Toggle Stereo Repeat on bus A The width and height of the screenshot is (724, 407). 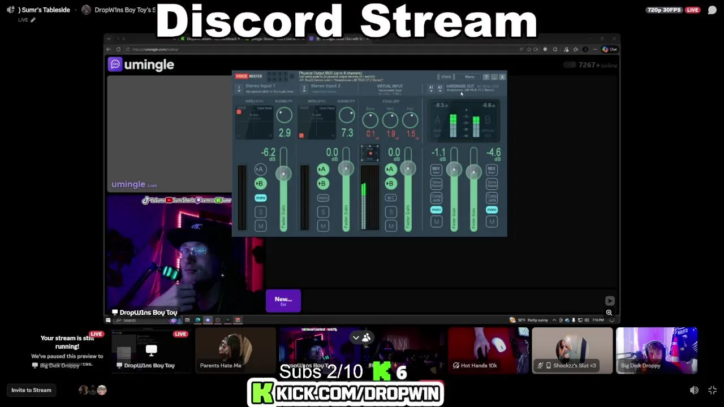click(436, 184)
